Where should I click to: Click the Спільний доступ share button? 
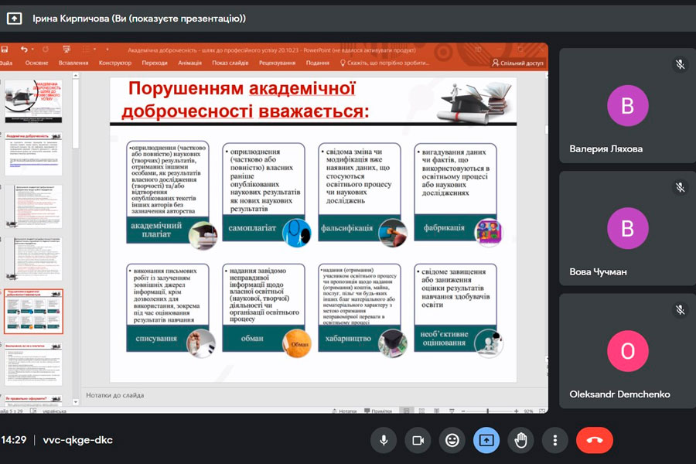[x=521, y=63]
